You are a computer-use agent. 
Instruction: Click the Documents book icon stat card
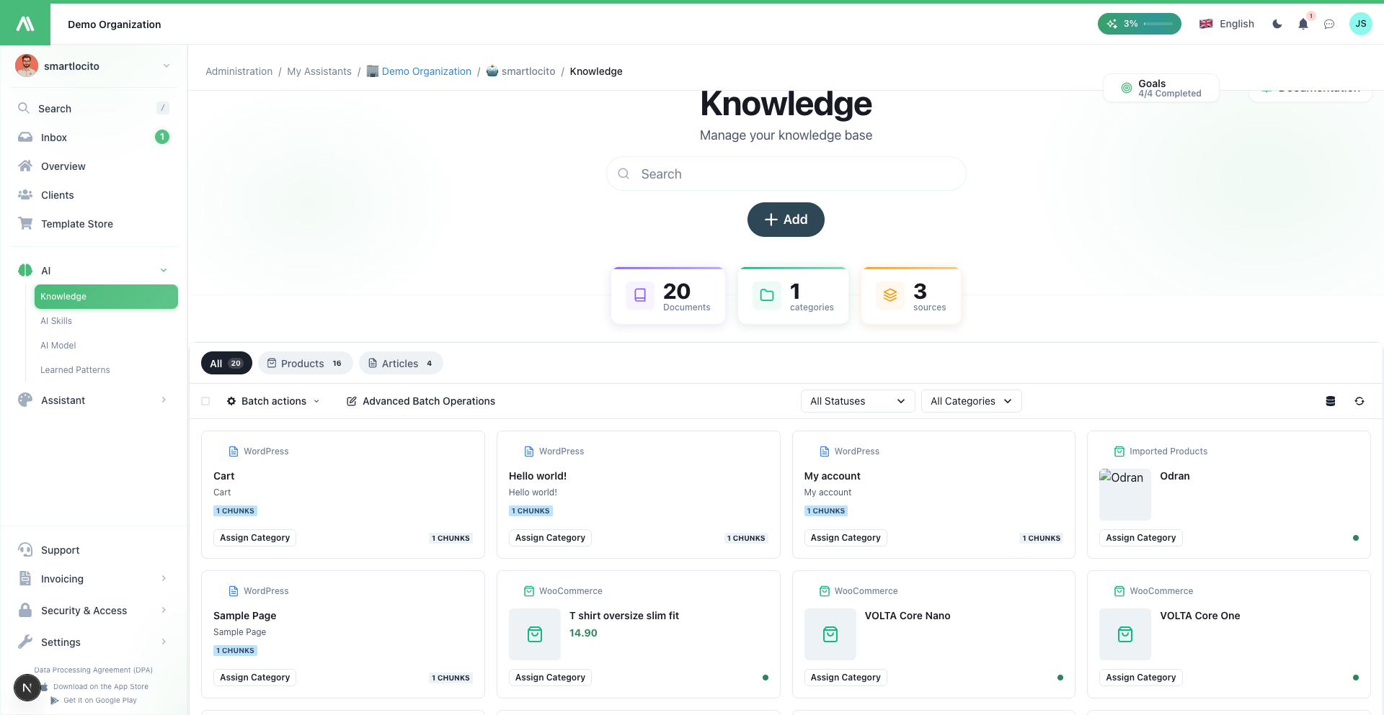(x=639, y=294)
